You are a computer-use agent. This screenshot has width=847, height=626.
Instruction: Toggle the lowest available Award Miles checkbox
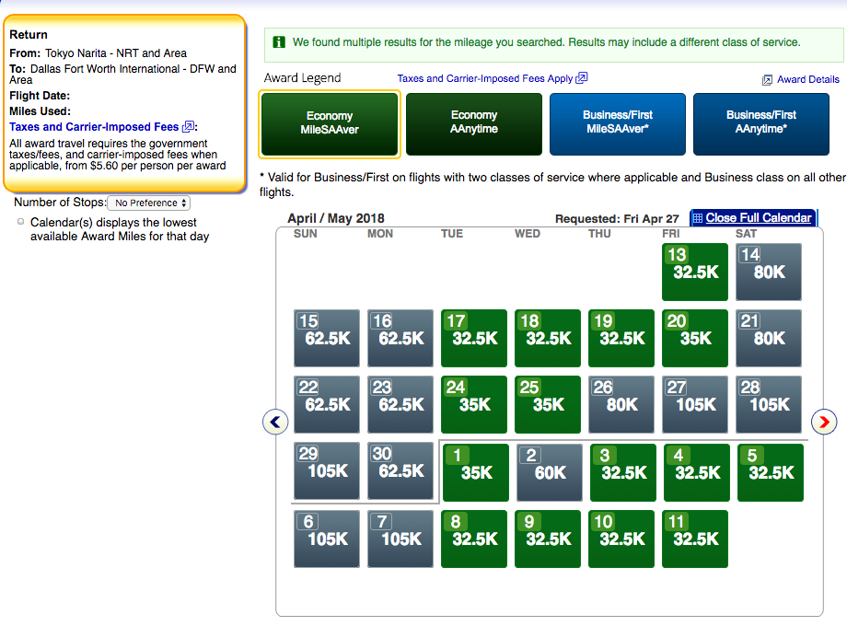[x=21, y=222]
